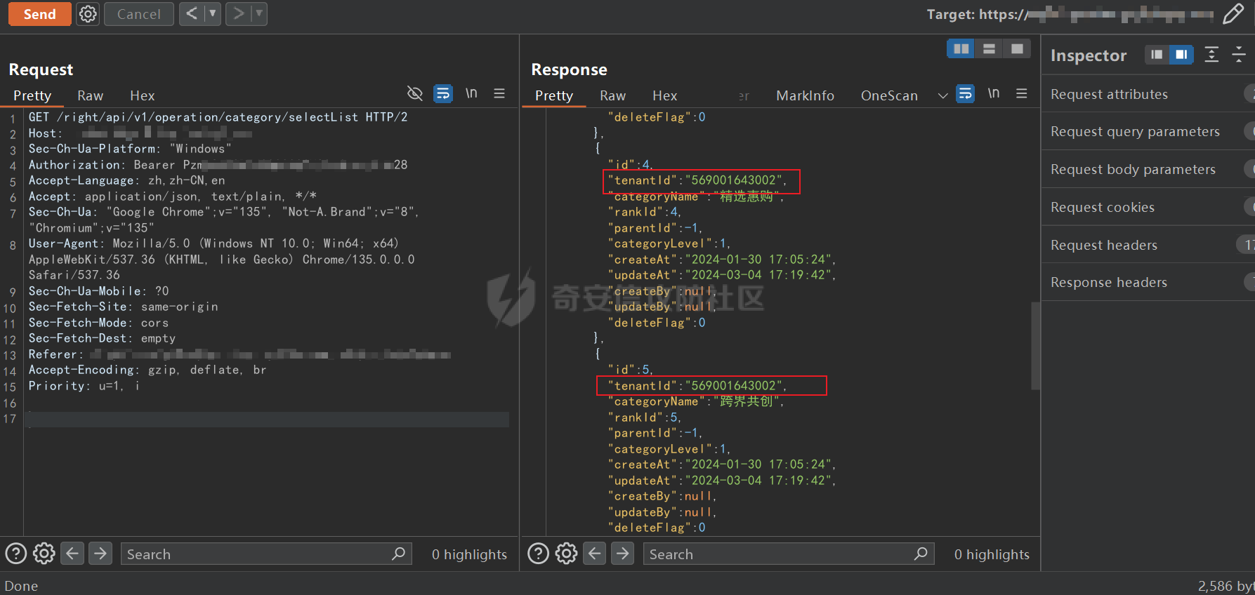Toggle hidden items eye icon in Request
Image resolution: width=1255 pixels, height=595 pixels.
click(x=415, y=93)
